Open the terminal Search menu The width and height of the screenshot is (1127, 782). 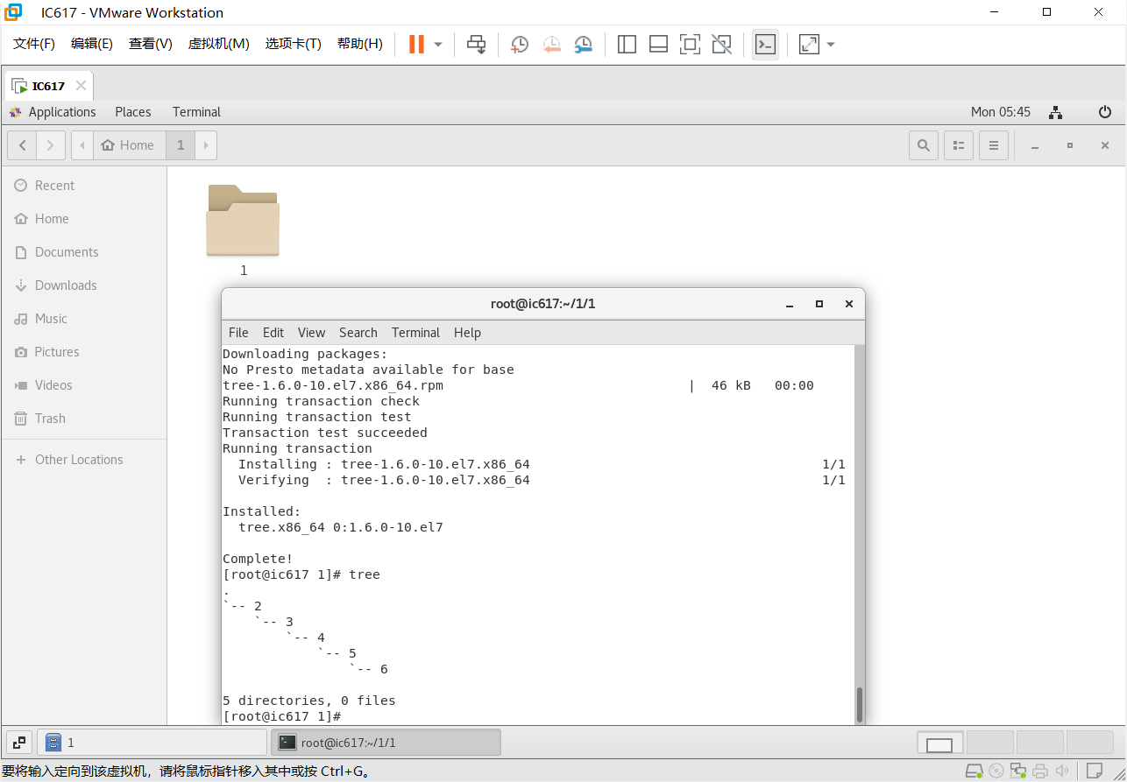[358, 333]
